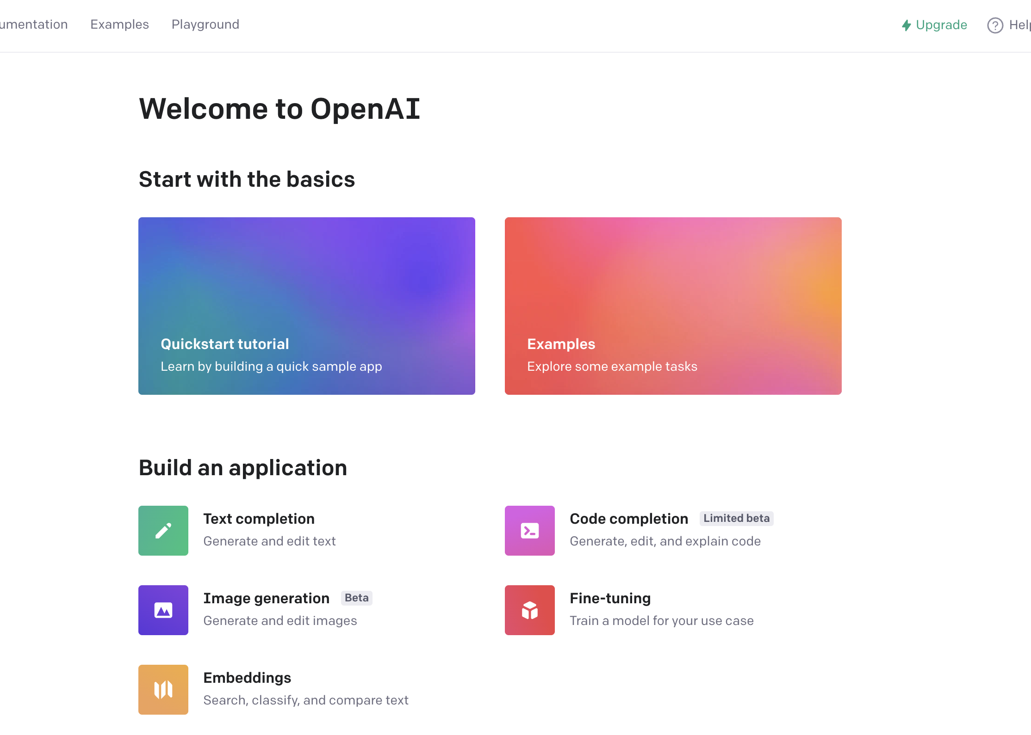Click the orange Embeddings icon
This screenshot has width=1031, height=735.
pyautogui.click(x=163, y=689)
